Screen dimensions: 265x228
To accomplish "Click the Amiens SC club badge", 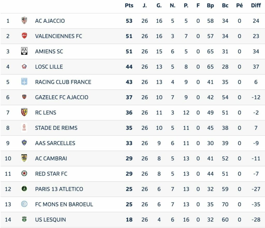I will [24, 51].
